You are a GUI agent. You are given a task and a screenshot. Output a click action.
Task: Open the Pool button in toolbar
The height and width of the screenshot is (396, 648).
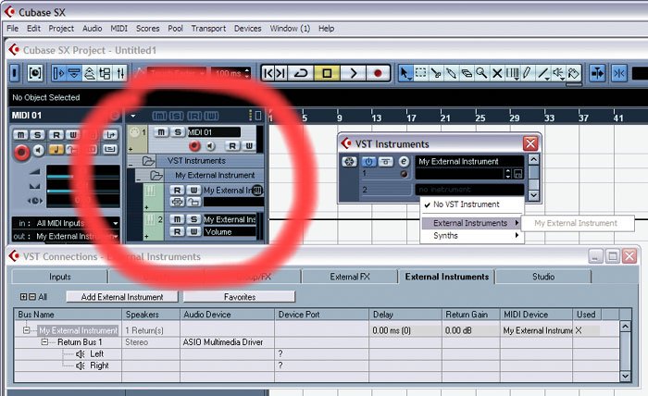(x=105, y=73)
